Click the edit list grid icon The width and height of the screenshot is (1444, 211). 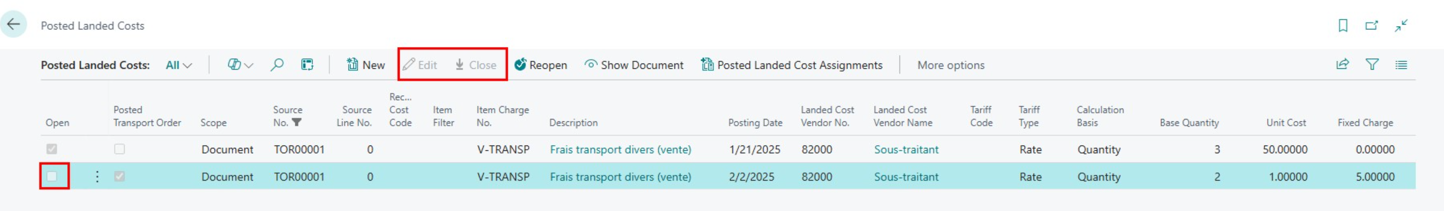(x=307, y=65)
